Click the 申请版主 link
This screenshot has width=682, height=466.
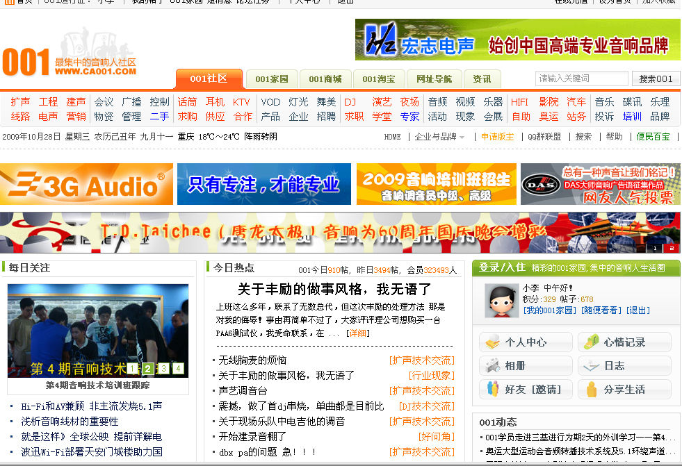(x=497, y=137)
